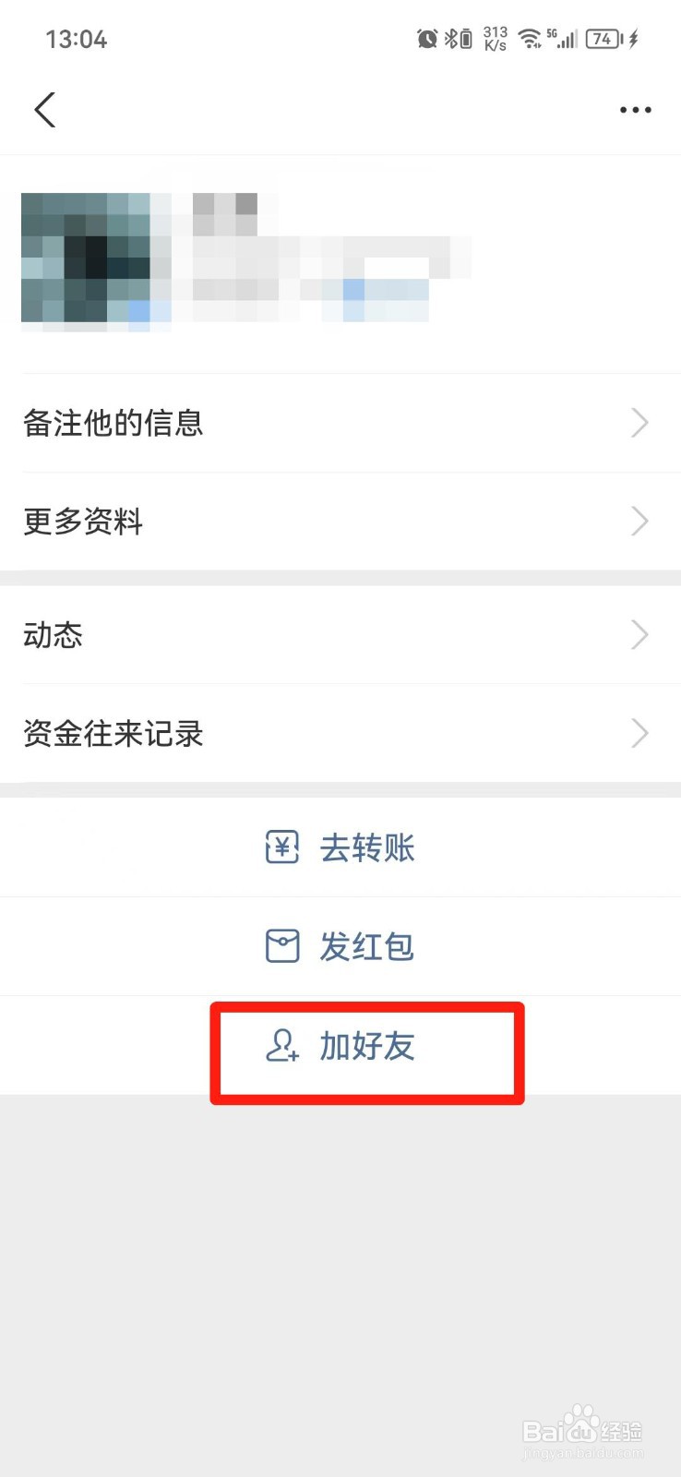Open the 备注他的信息 entry

[x=340, y=423]
